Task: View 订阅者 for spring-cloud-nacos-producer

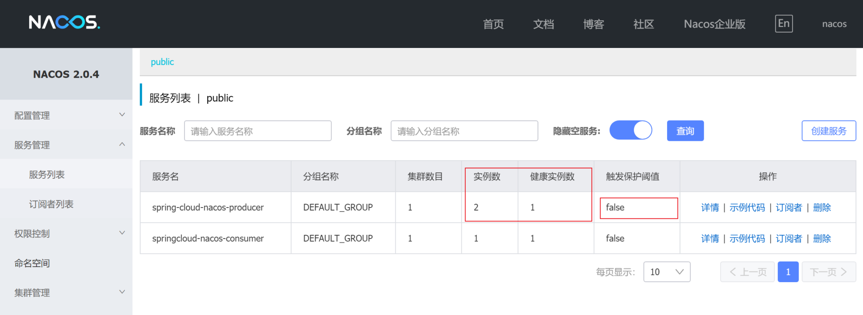Action: click(789, 207)
